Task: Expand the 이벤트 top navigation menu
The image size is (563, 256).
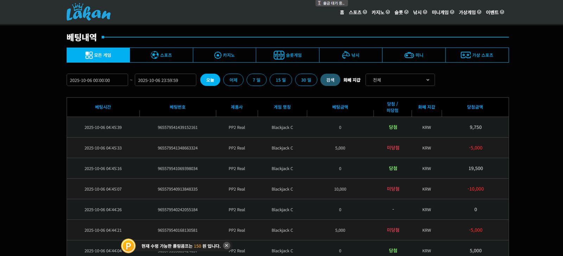Action: coord(495,12)
